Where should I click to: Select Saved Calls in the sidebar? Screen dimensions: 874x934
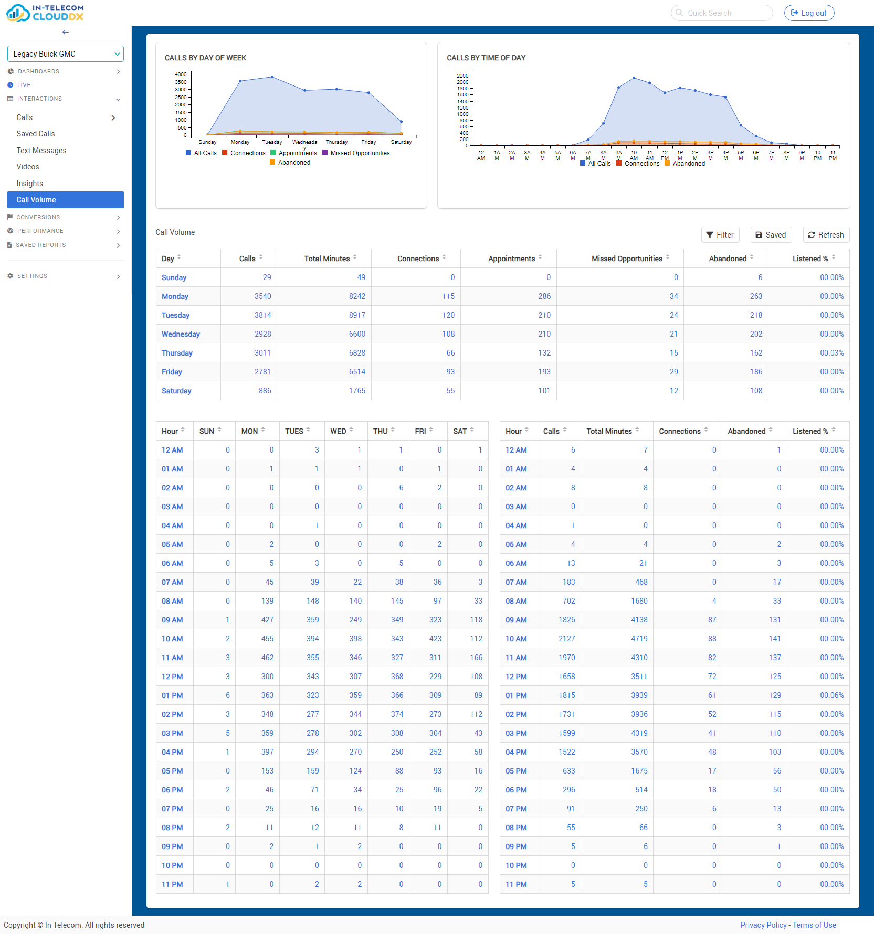[x=35, y=134]
